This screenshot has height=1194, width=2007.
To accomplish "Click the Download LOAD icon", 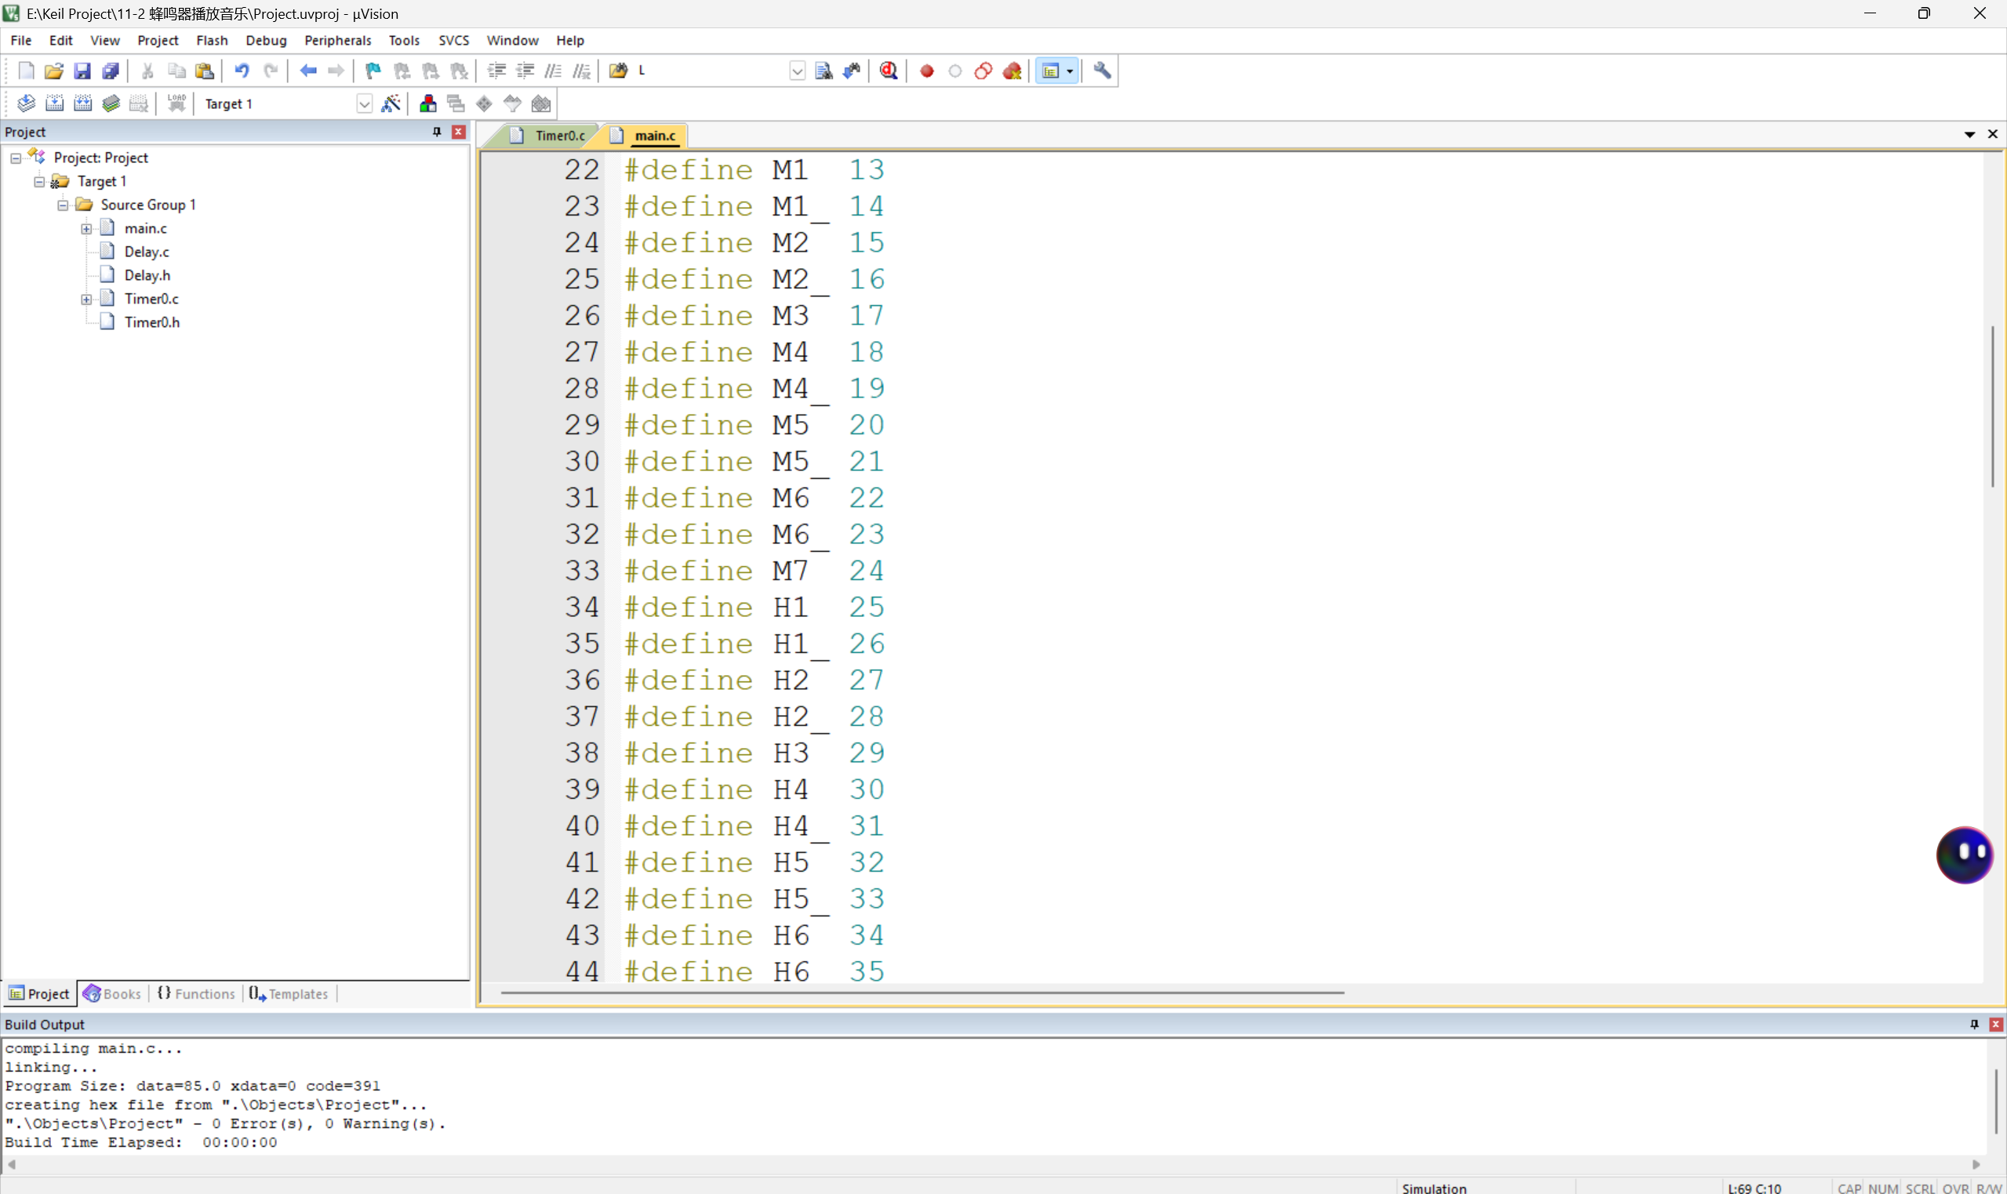I will click(x=176, y=103).
